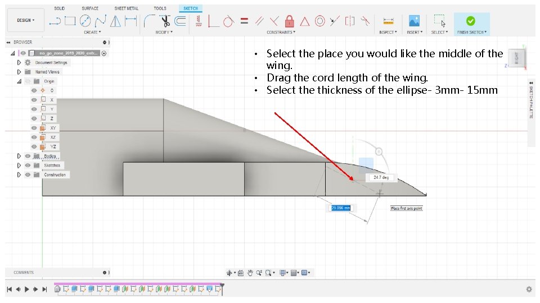Select the Fillet tool in Modify
Viewport: 540px width, 303px height.
pyautogui.click(x=148, y=21)
